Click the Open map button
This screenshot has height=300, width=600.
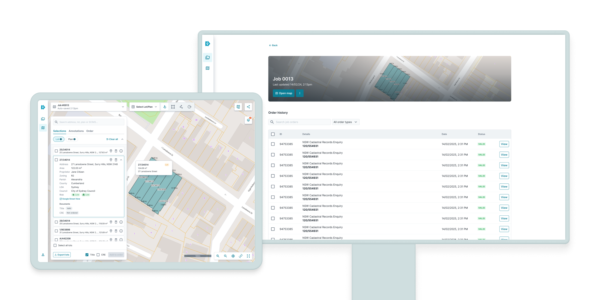pyautogui.click(x=284, y=93)
